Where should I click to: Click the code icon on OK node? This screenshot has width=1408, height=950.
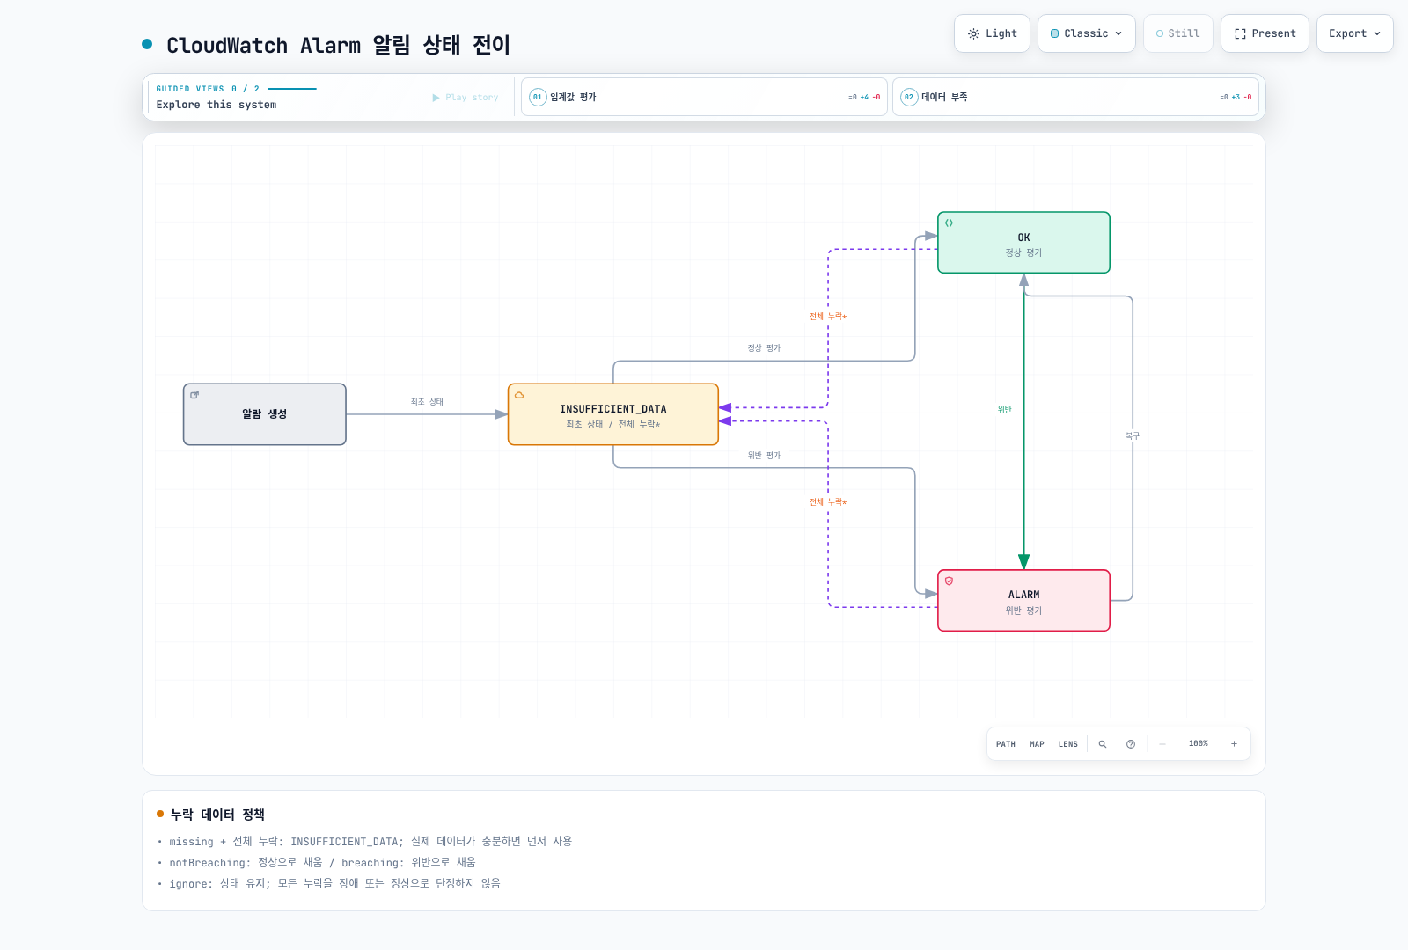949,223
